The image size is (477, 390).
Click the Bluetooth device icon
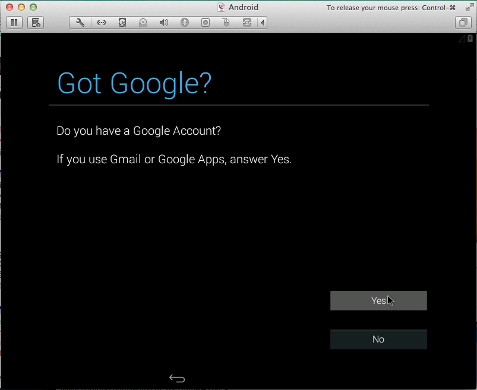tap(185, 23)
